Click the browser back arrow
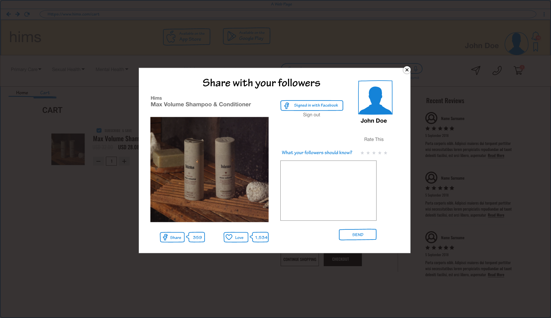Screen dimensions: 551x318 pyautogui.click(x=9, y=14)
